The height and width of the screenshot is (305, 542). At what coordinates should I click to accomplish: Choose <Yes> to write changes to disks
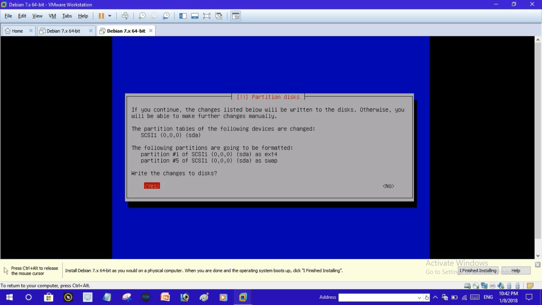152,186
